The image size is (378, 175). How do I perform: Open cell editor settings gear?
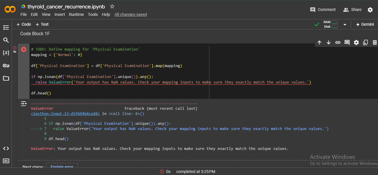[x=356, y=42]
